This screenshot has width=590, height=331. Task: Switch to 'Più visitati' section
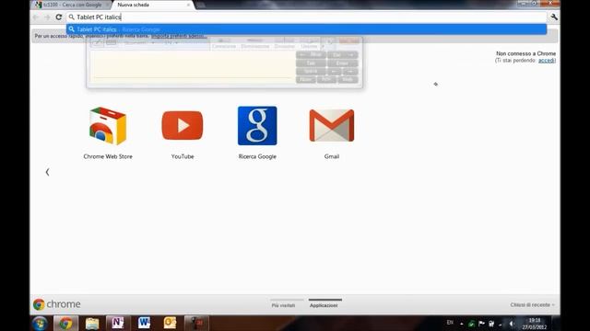coord(283,305)
